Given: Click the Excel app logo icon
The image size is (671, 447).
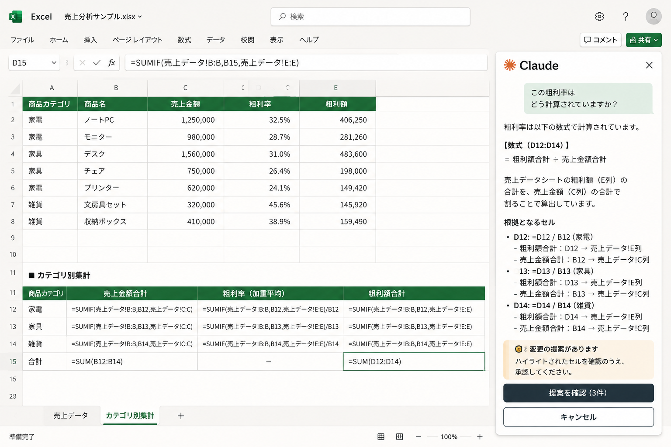Looking at the screenshot, I should [15, 17].
